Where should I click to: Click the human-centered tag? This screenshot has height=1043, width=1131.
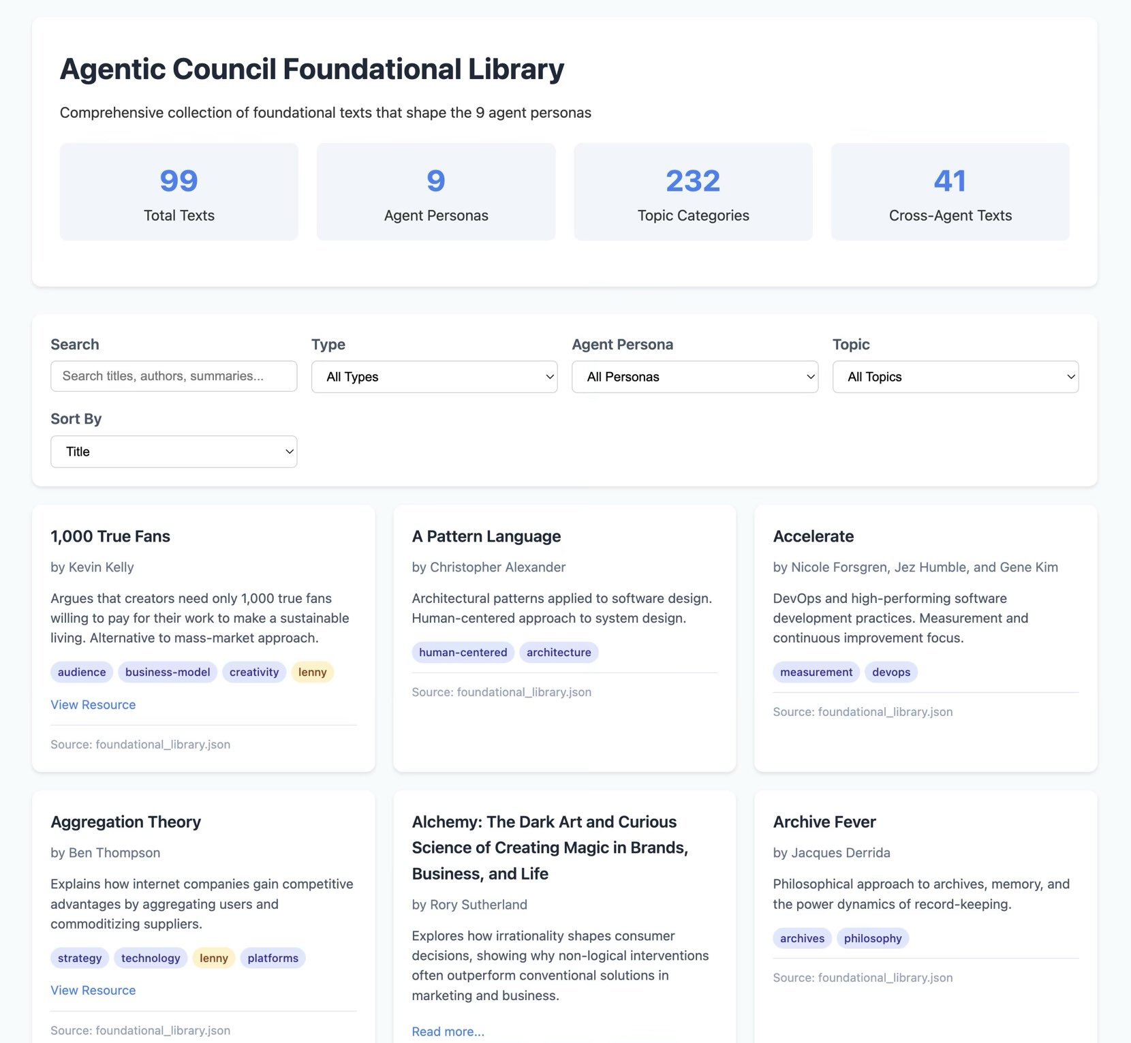(x=462, y=652)
